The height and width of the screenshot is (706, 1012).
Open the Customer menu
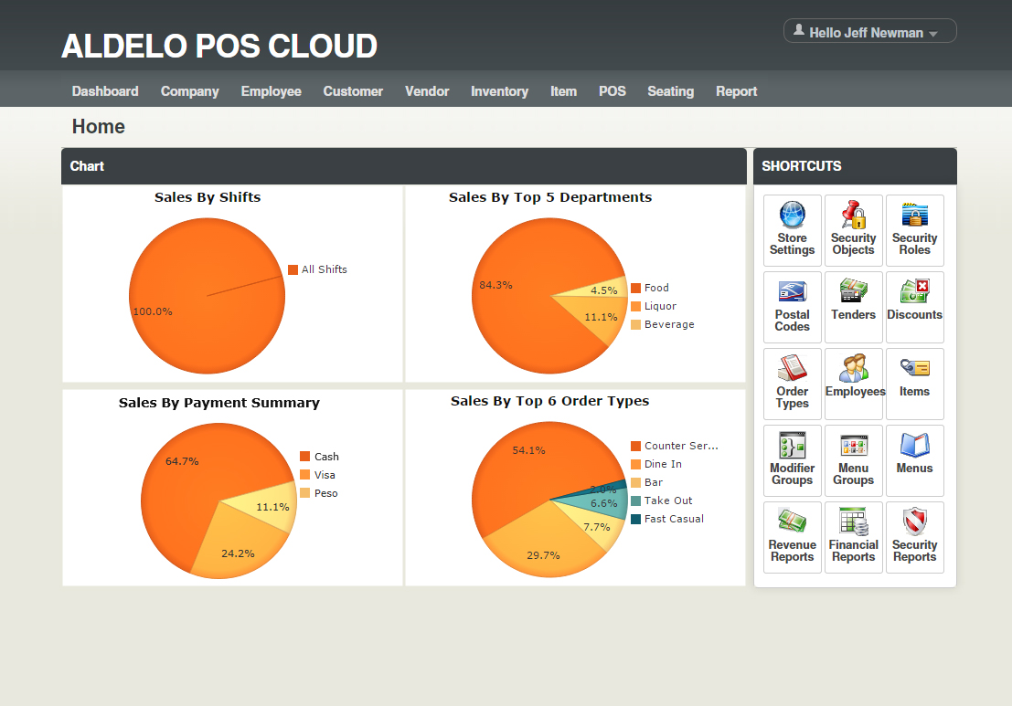tap(353, 91)
